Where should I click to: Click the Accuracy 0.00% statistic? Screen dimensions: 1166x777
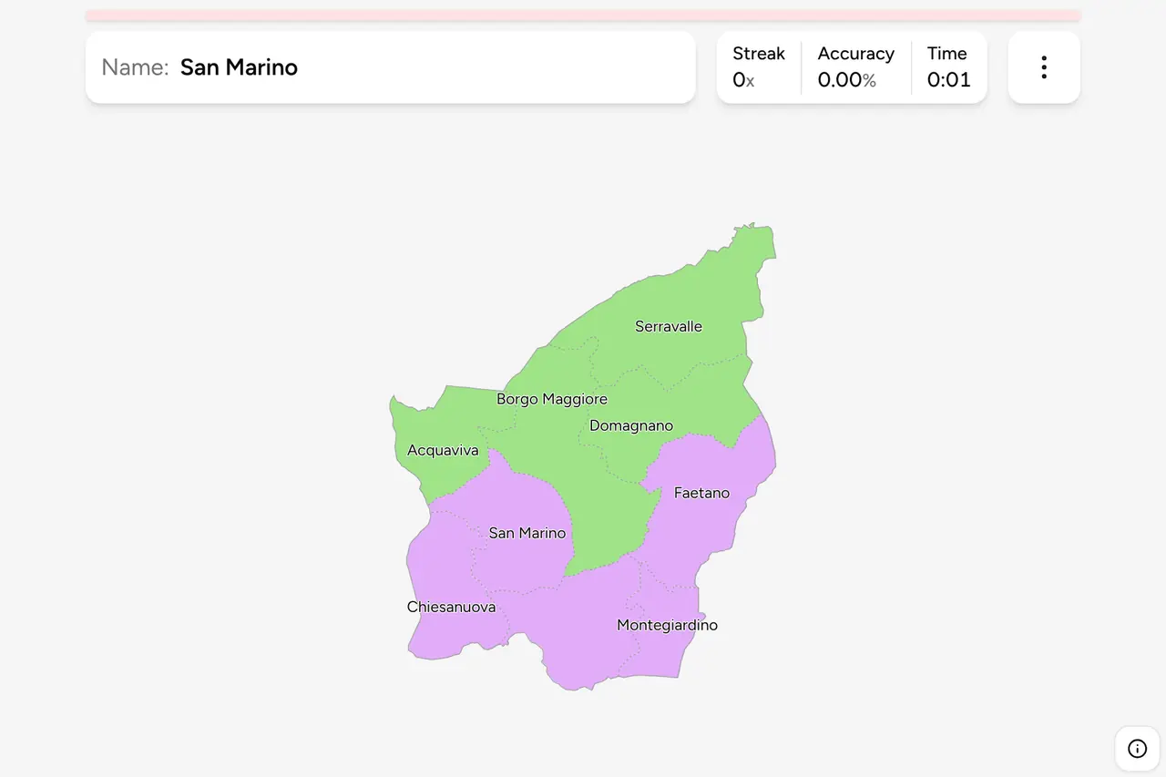[855, 67]
